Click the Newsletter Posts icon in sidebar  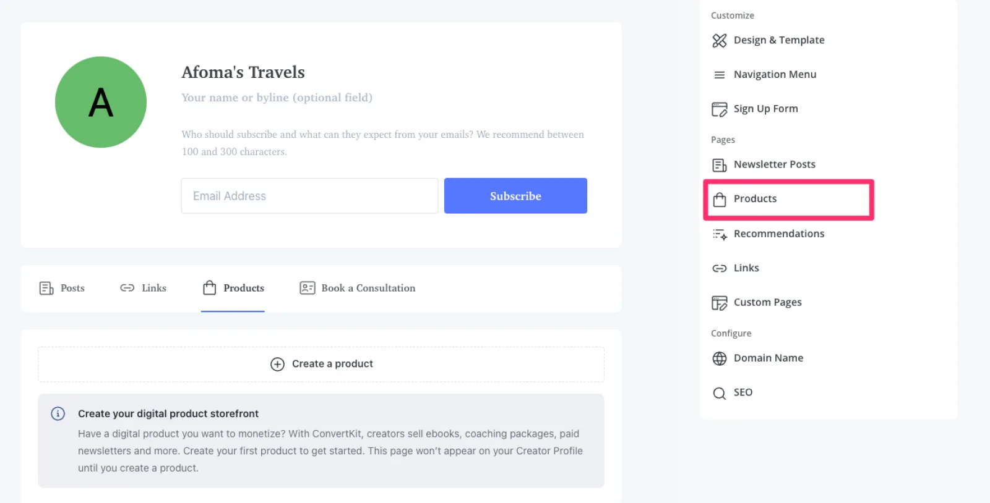point(719,165)
